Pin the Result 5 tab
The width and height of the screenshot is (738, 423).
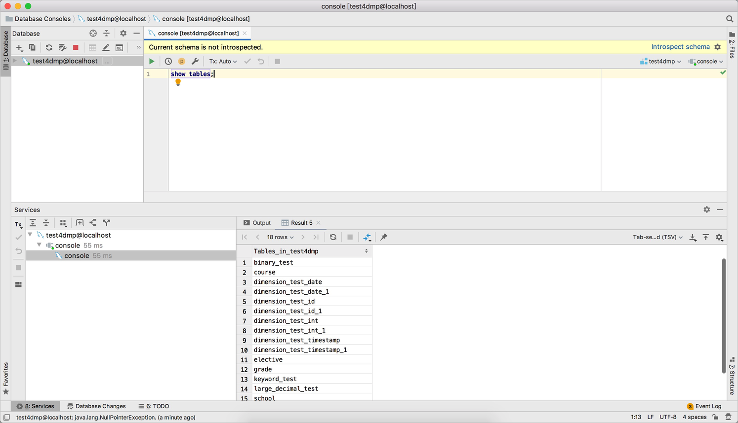pyautogui.click(x=384, y=237)
